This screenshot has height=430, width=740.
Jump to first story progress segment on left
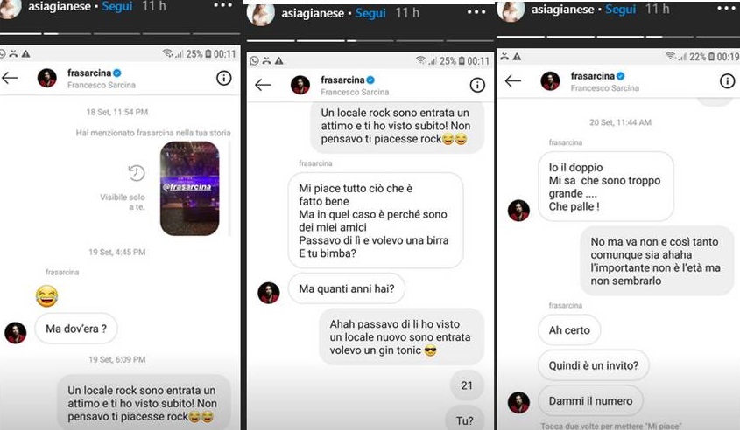(x=21, y=34)
